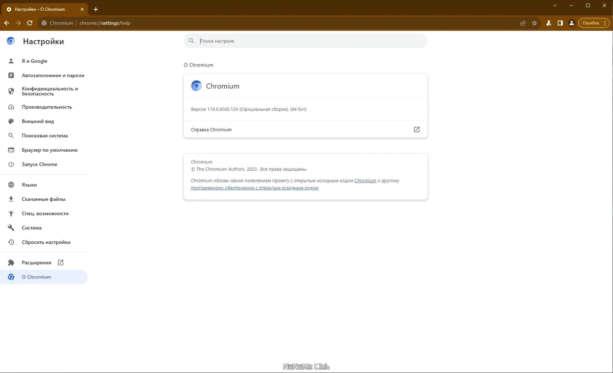Share this page via share icon

523,23
